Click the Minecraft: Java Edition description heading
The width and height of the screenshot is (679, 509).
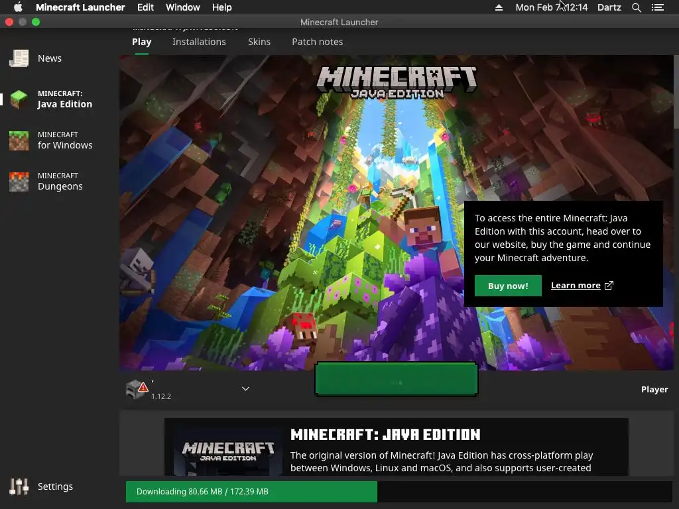coord(385,435)
